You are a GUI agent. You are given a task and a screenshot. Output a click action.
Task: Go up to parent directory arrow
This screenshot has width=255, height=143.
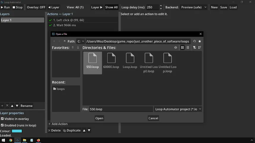[x=65, y=41]
